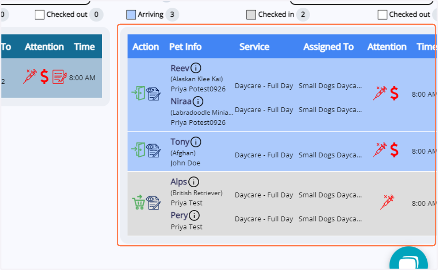Click owner John Doe
This screenshot has width=438, height=270.
[x=185, y=163]
